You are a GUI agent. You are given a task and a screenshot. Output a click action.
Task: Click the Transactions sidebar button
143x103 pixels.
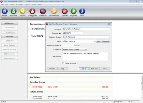click(10, 32)
